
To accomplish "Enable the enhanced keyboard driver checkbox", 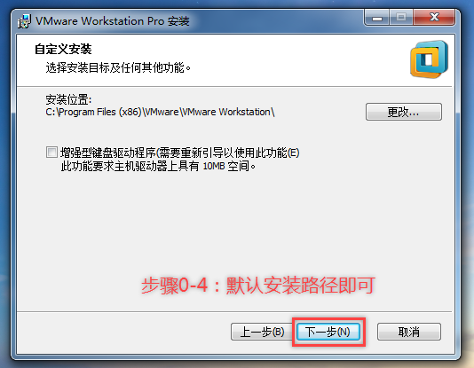I will pos(51,153).
